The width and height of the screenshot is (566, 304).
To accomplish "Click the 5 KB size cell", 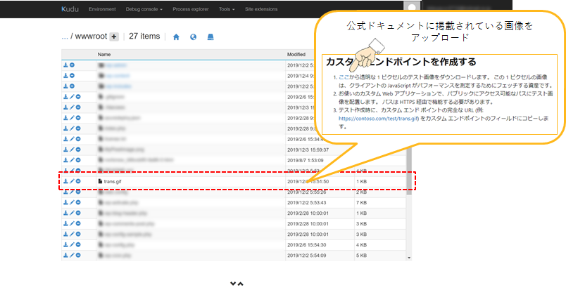I will click(x=361, y=256).
